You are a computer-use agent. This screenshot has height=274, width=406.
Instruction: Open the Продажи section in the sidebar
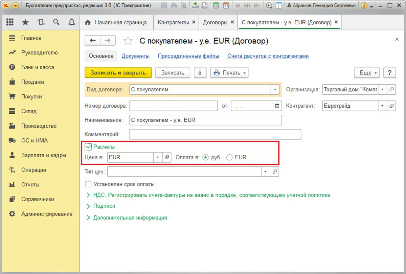tap(32, 82)
